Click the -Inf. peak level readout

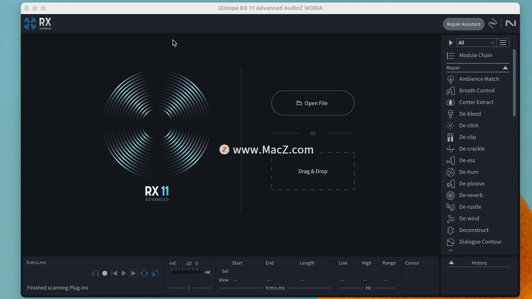click(x=208, y=272)
